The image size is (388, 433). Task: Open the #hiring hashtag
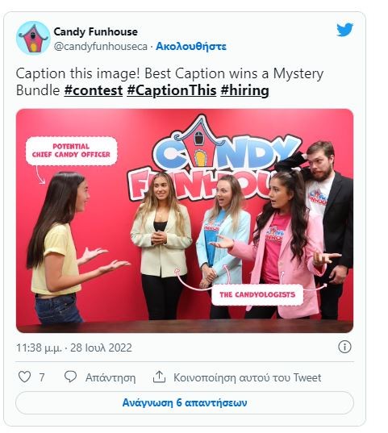point(244,90)
